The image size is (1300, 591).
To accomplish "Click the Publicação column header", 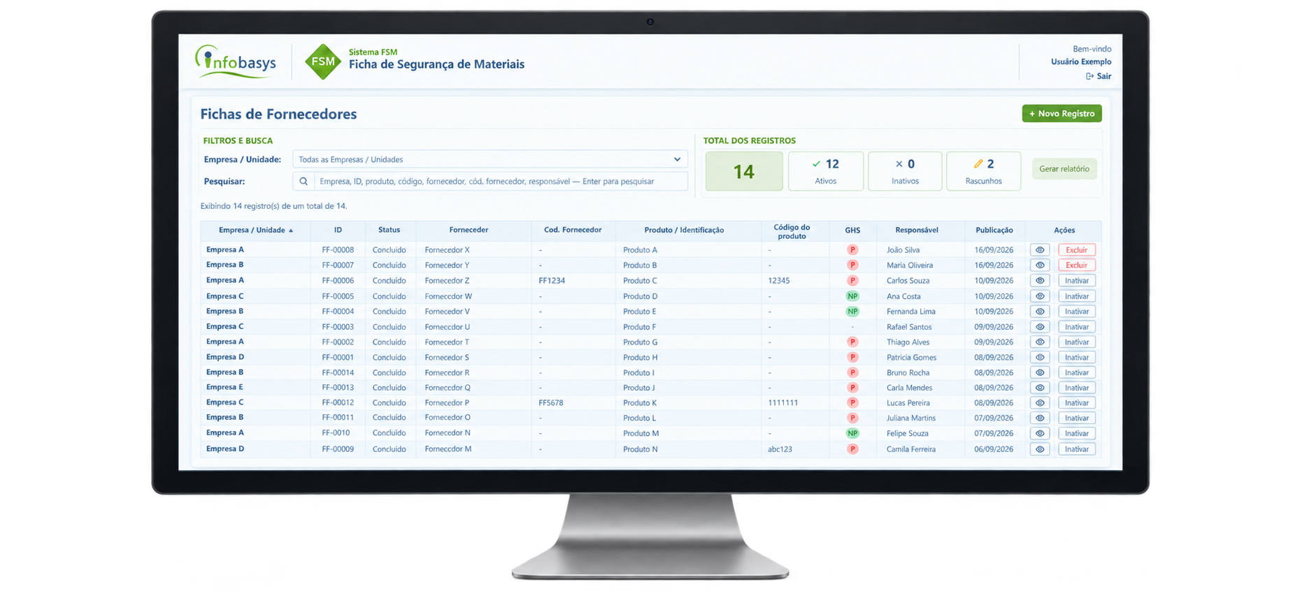I will pyautogui.click(x=994, y=230).
